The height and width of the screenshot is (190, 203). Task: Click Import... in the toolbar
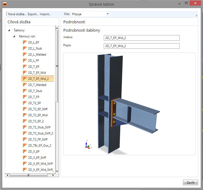click(x=45, y=14)
